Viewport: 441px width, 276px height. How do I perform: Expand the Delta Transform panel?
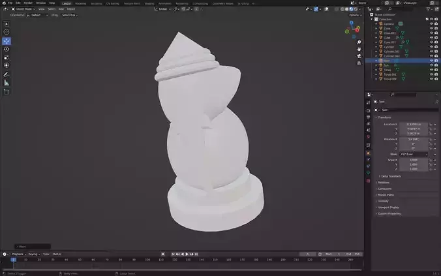391,176
